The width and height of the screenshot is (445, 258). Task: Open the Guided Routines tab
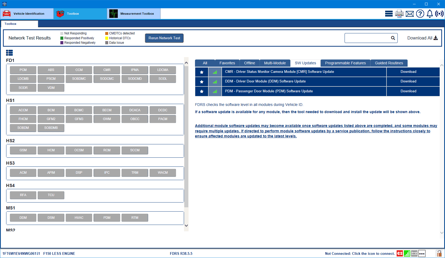pos(389,63)
